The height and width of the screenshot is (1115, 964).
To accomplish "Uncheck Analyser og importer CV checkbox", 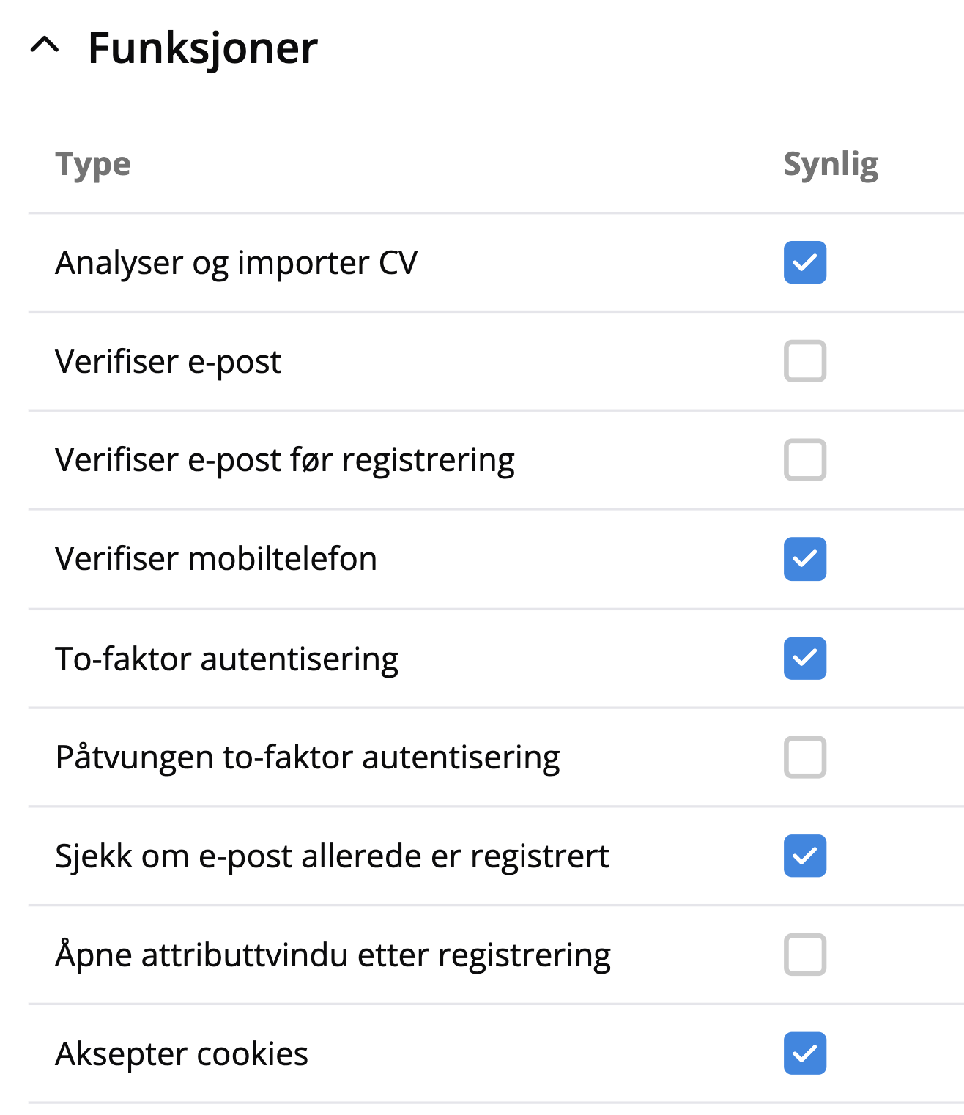I will pyautogui.click(x=804, y=262).
